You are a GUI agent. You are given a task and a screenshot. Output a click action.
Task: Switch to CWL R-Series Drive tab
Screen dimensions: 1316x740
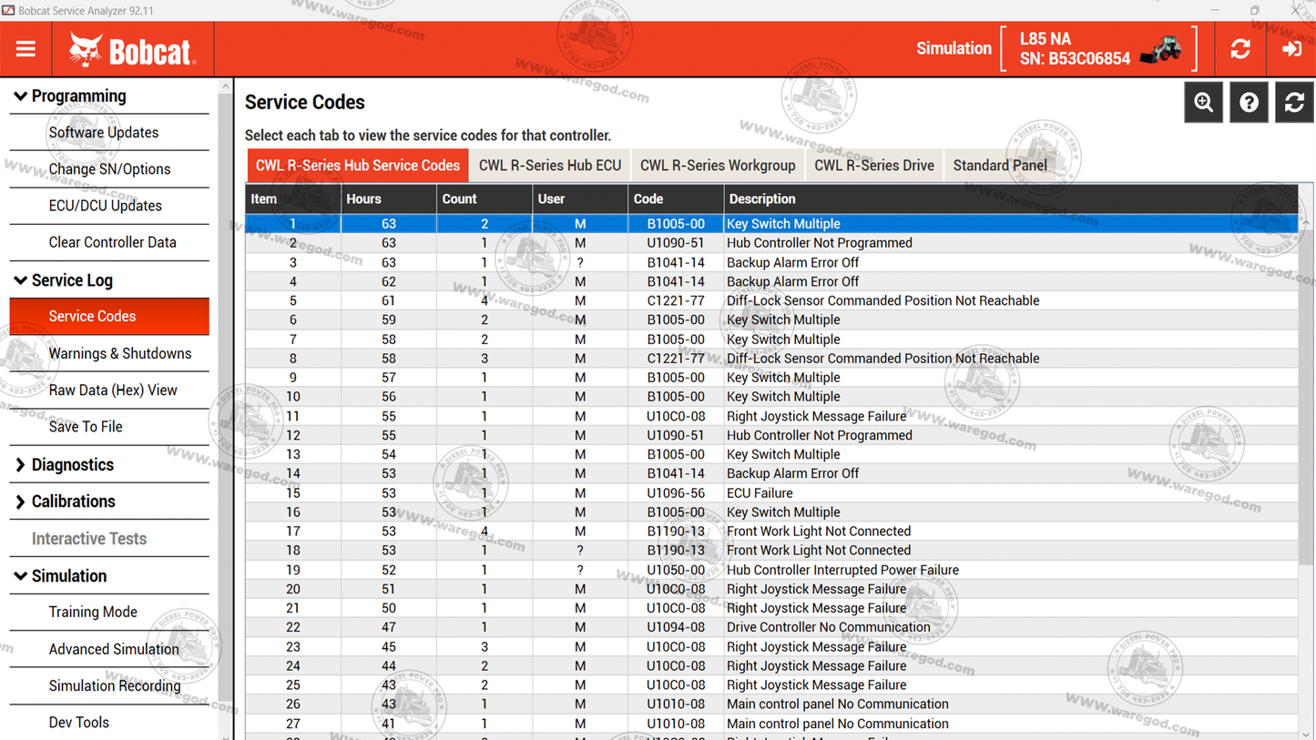pos(874,166)
